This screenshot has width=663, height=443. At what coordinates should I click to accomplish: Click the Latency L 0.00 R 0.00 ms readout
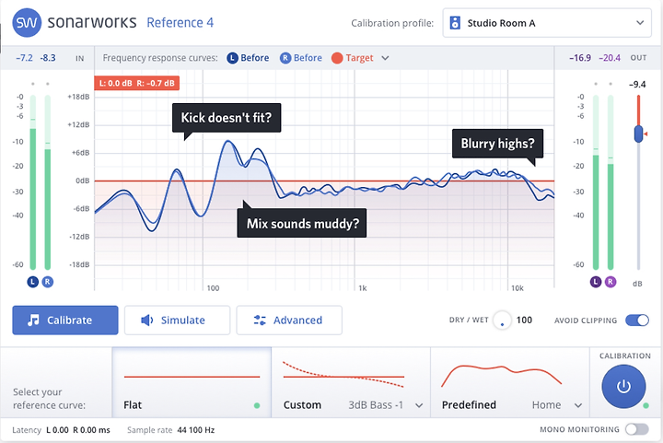(61, 430)
